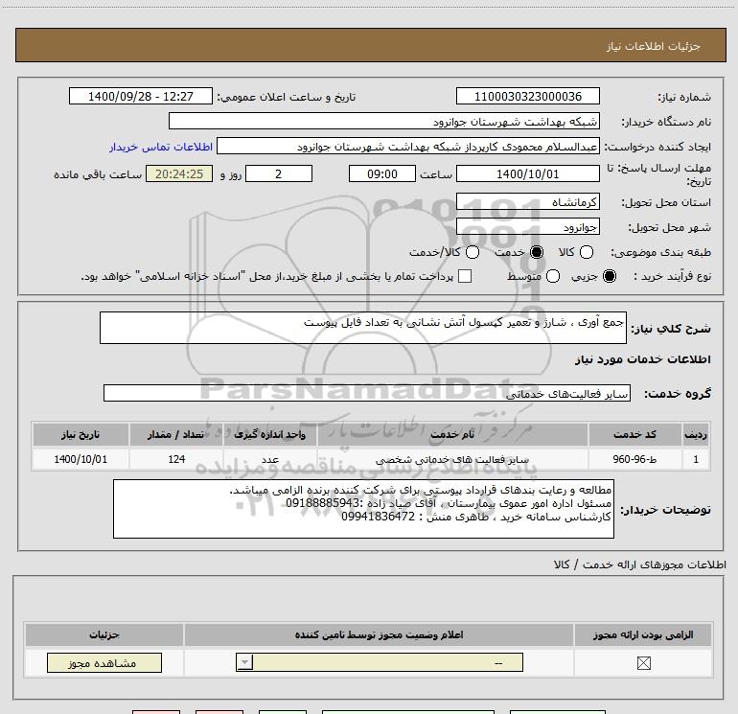Image resolution: width=738 pixels, height=714 pixels.
Task: Click the اطلاعات خدمات مورد نیاز heading
Action: (642, 359)
